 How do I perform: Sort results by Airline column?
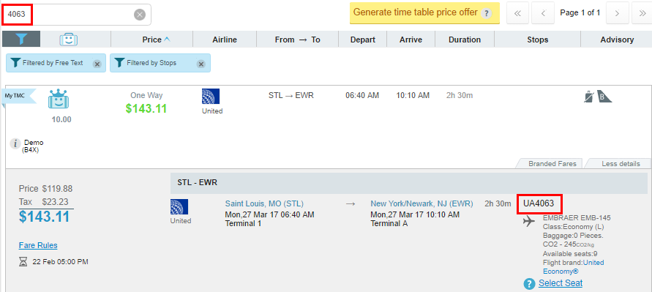point(225,40)
